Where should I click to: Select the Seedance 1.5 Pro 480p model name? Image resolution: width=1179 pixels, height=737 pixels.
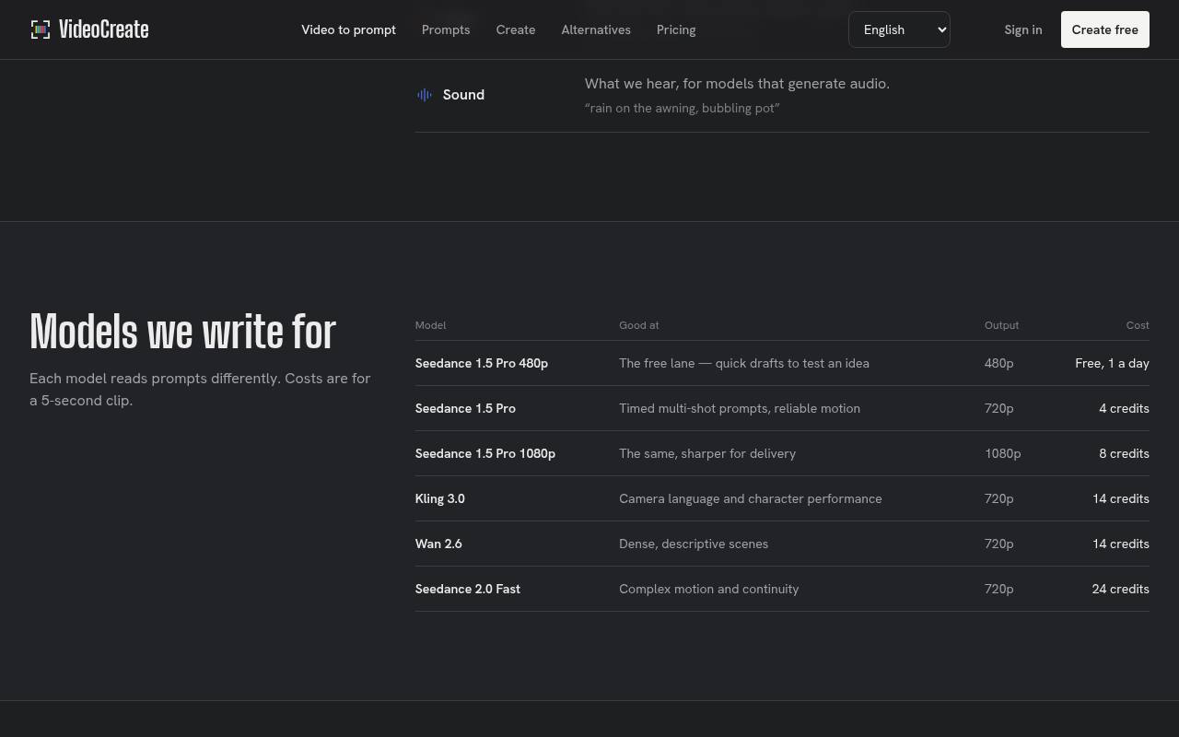point(482,363)
